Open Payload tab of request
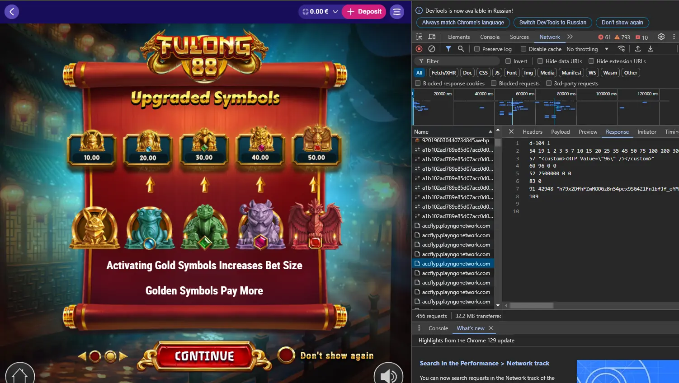This screenshot has height=383, width=679. click(560, 132)
